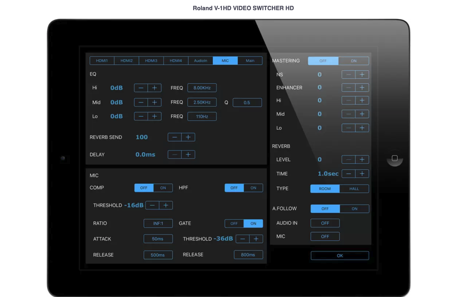Increase DELAY time with plus button

click(x=188, y=155)
